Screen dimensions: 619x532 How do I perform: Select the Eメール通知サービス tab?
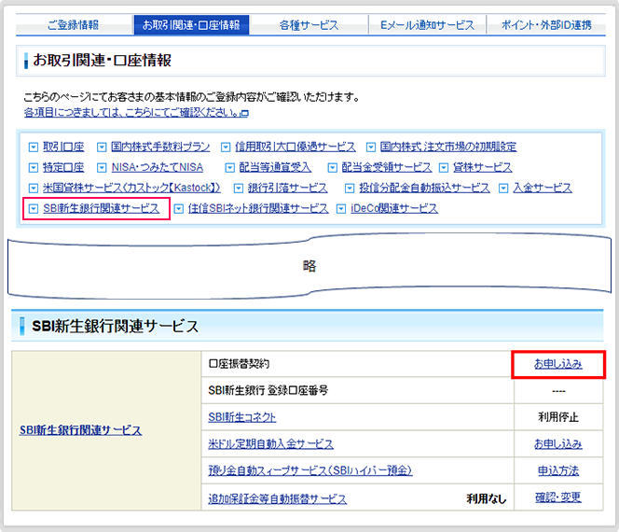click(x=427, y=25)
